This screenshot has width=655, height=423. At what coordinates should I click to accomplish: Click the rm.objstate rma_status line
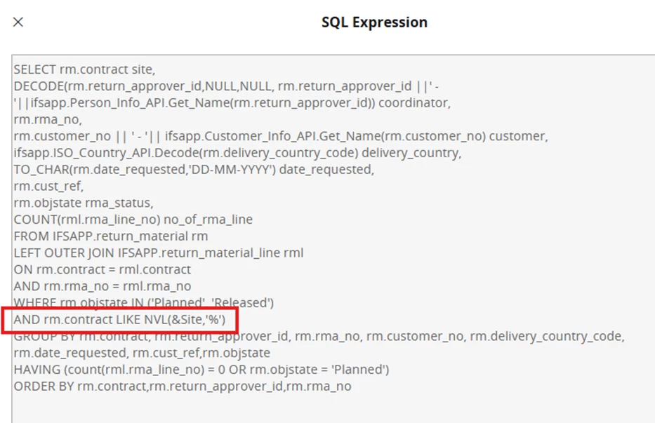click(83, 203)
